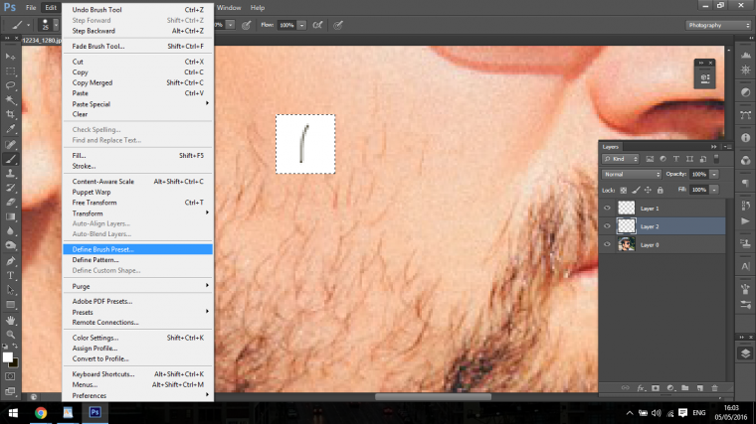Click the Windows Start button
The height and width of the screenshot is (424, 756).
13,413
